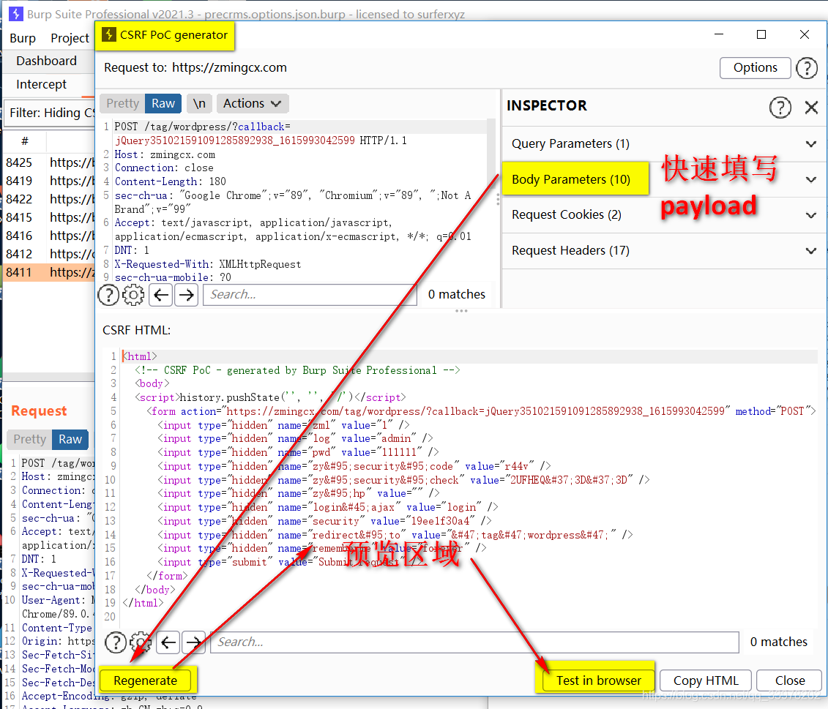The image size is (828, 709).
Task: Select Raw tab in background Request panel
Action: point(70,439)
